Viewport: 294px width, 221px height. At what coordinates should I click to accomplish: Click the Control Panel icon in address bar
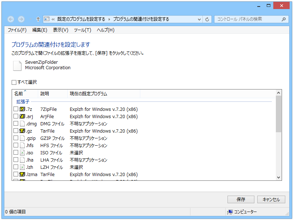[x=47, y=19]
